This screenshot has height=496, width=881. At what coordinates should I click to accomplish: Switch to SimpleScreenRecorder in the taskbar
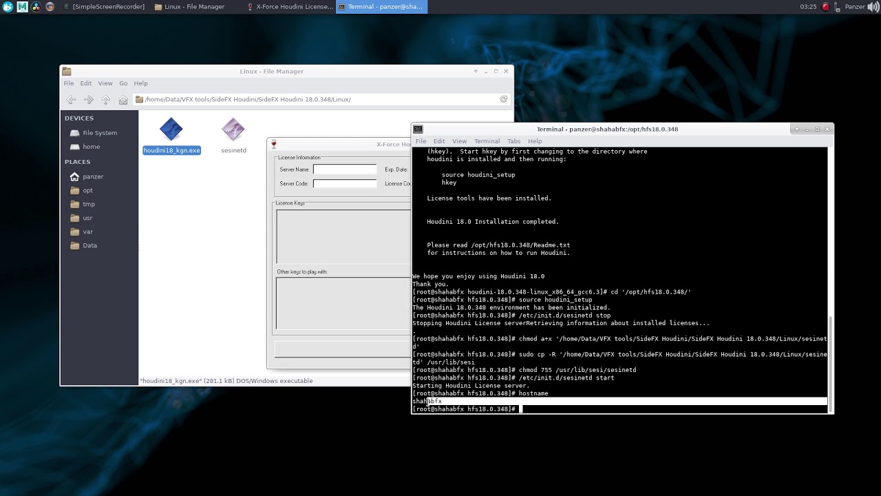coord(105,7)
